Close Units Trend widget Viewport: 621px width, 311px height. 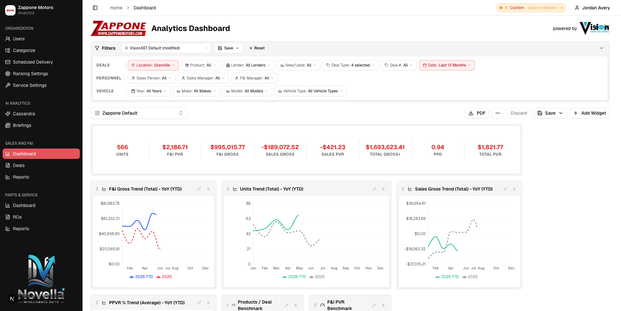(x=383, y=189)
